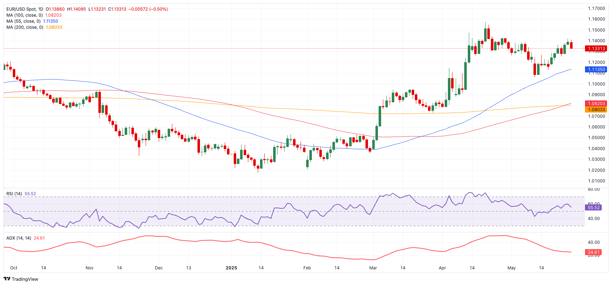Select the MA (100, close, 0) legend

(x=25, y=15)
